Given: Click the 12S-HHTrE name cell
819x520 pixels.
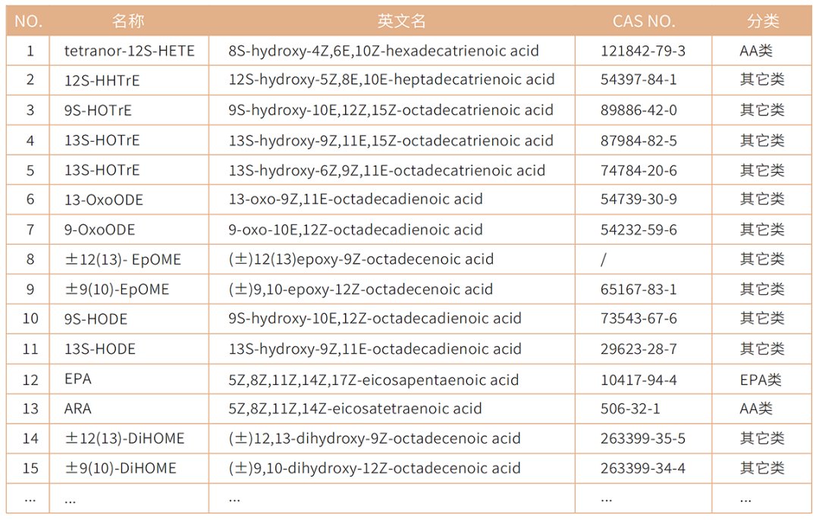Looking at the screenshot, I should coord(102,80).
